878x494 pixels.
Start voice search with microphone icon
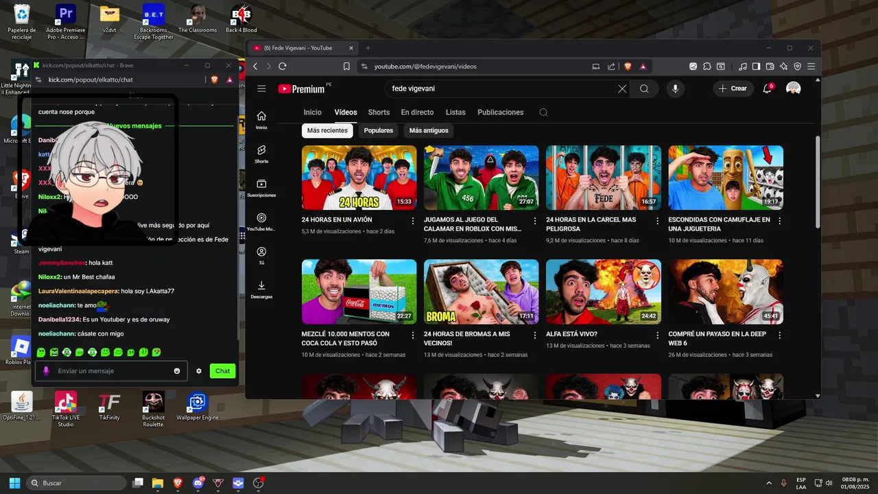(x=676, y=89)
